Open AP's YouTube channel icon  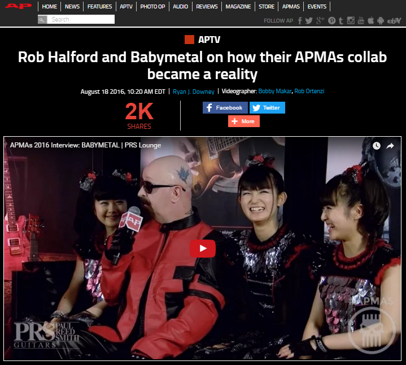pyautogui.click(x=361, y=20)
